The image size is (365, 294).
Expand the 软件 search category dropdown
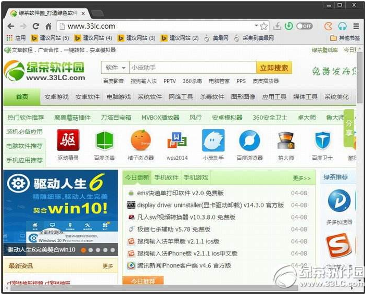tap(115, 68)
